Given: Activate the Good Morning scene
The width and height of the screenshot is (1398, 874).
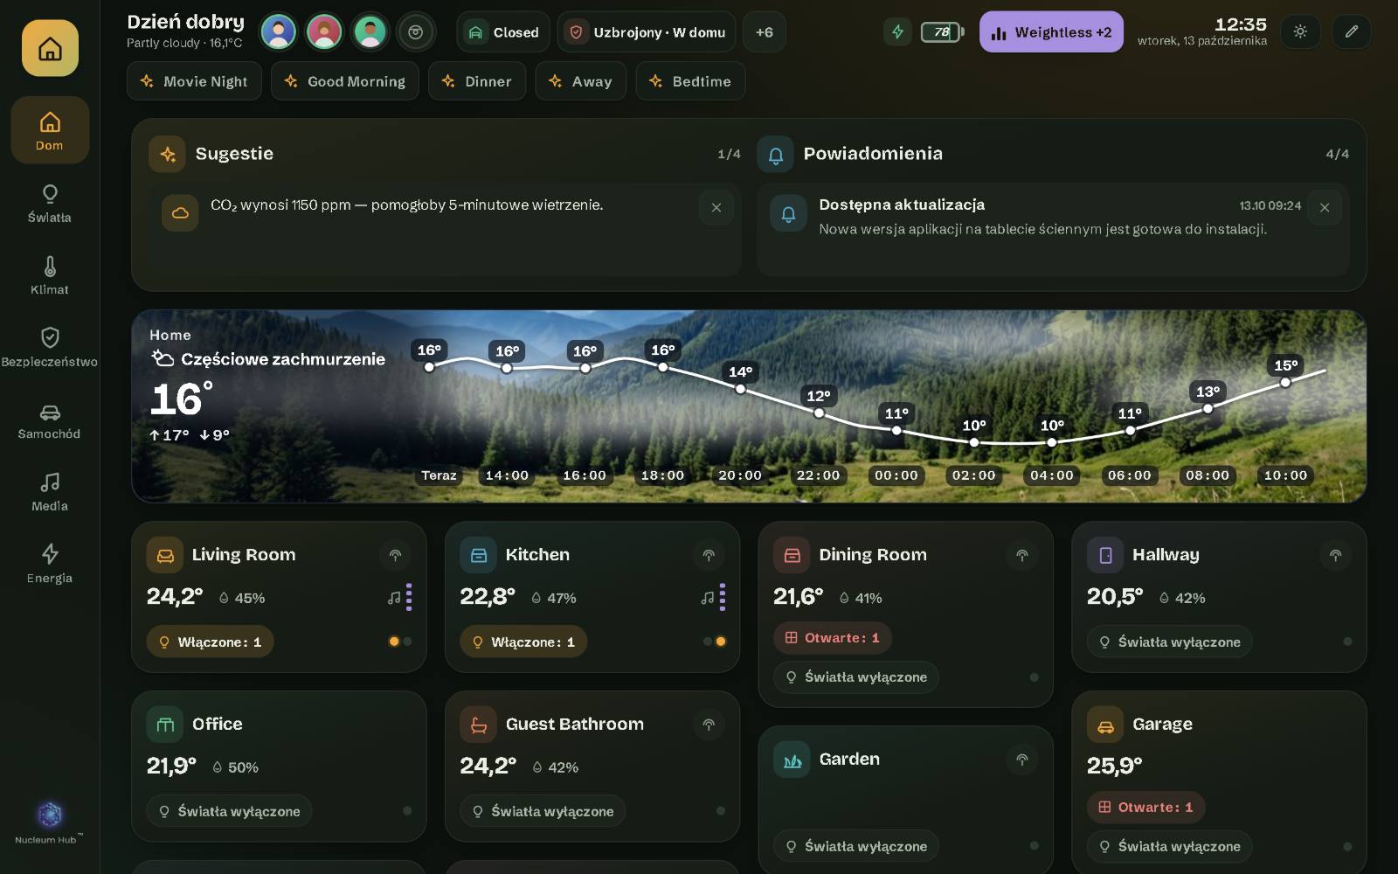Looking at the screenshot, I should pos(345,81).
